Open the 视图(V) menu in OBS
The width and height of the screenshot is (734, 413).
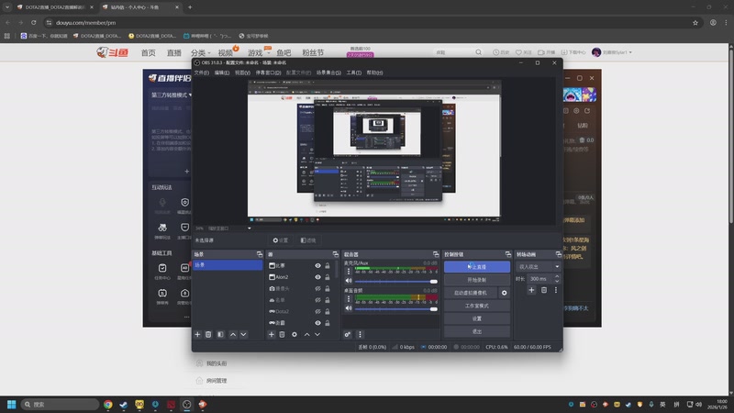click(242, 73)
